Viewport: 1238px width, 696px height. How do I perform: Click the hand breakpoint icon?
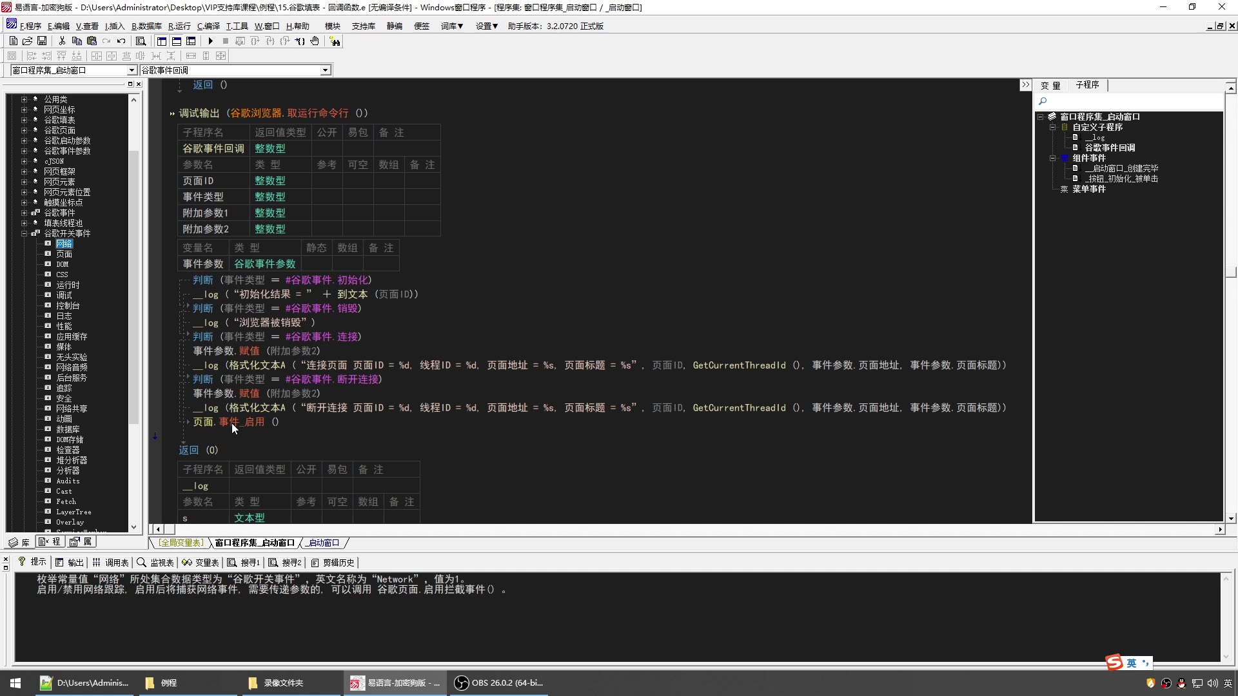tap(315, 41)
